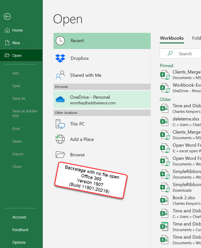This screenshot has height=248, width=201.
Task: Click the Home house icon
Action: pyautogui.click(x=7, y=30)
